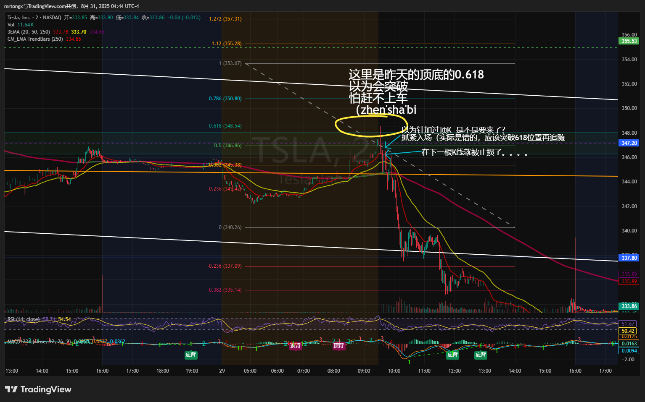Screen dimensions: 645x402
Task: Click the blue 337.80 price tag
Action: [629, 258]
